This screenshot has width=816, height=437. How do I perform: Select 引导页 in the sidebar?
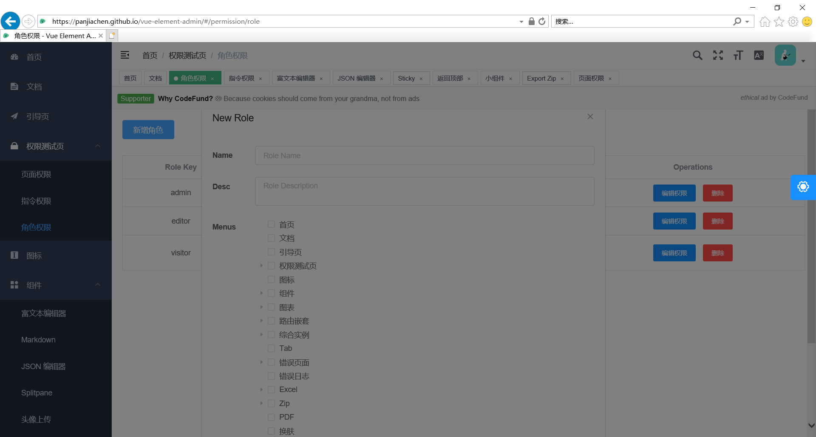(x=37, y=116)
